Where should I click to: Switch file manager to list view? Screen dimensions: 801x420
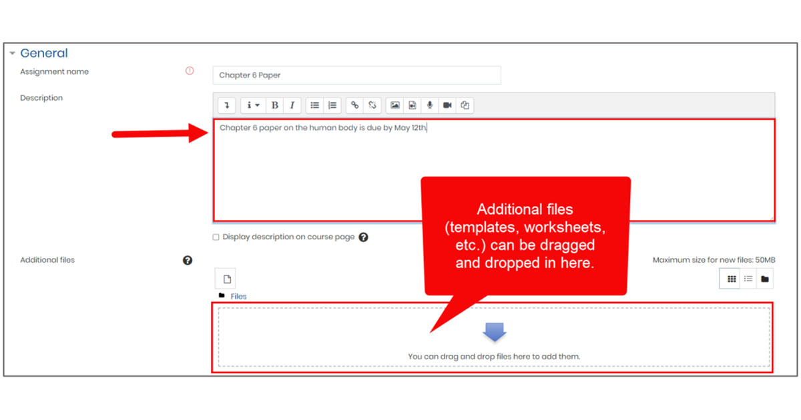(748, 278)
